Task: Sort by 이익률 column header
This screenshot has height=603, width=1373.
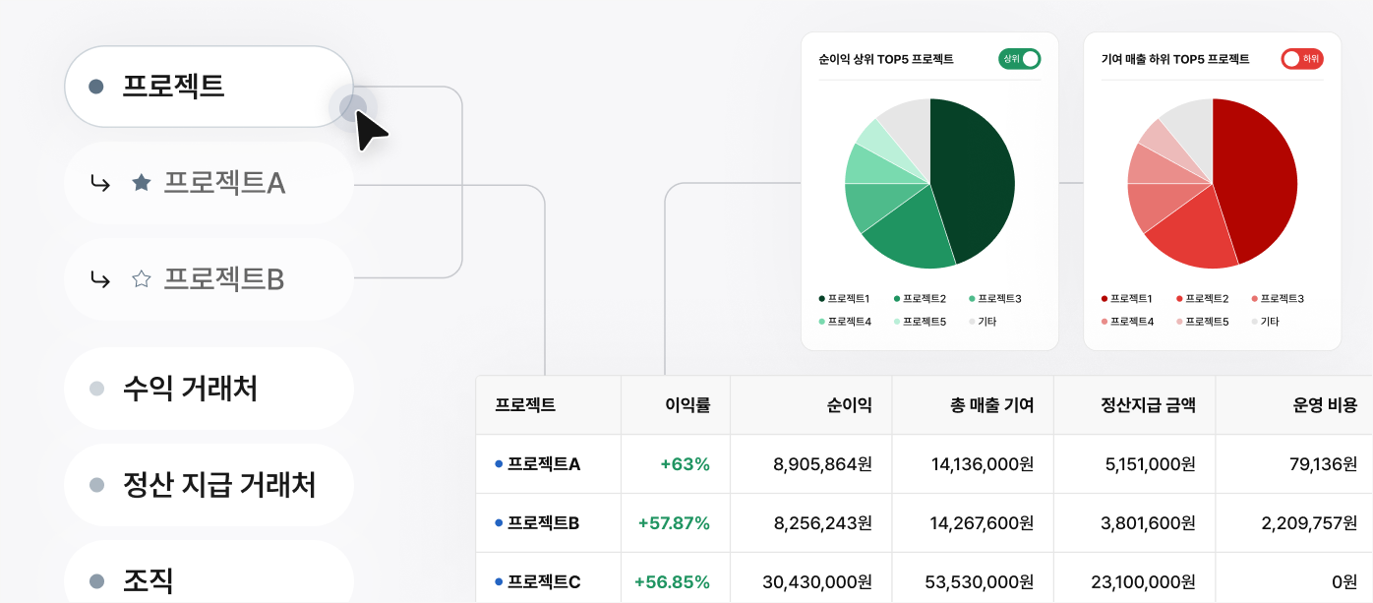Action: pyautogui.click(x=687, y=404)
